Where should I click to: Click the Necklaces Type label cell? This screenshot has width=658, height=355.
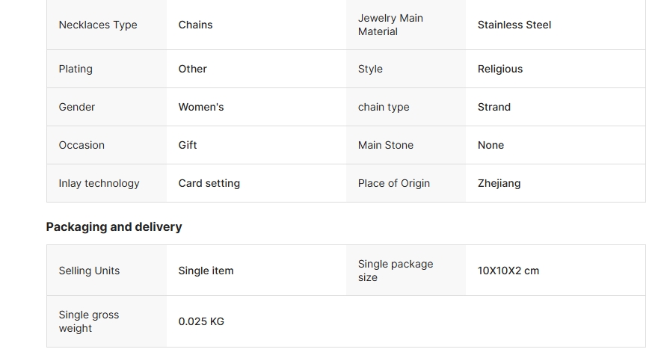point(98,25)
